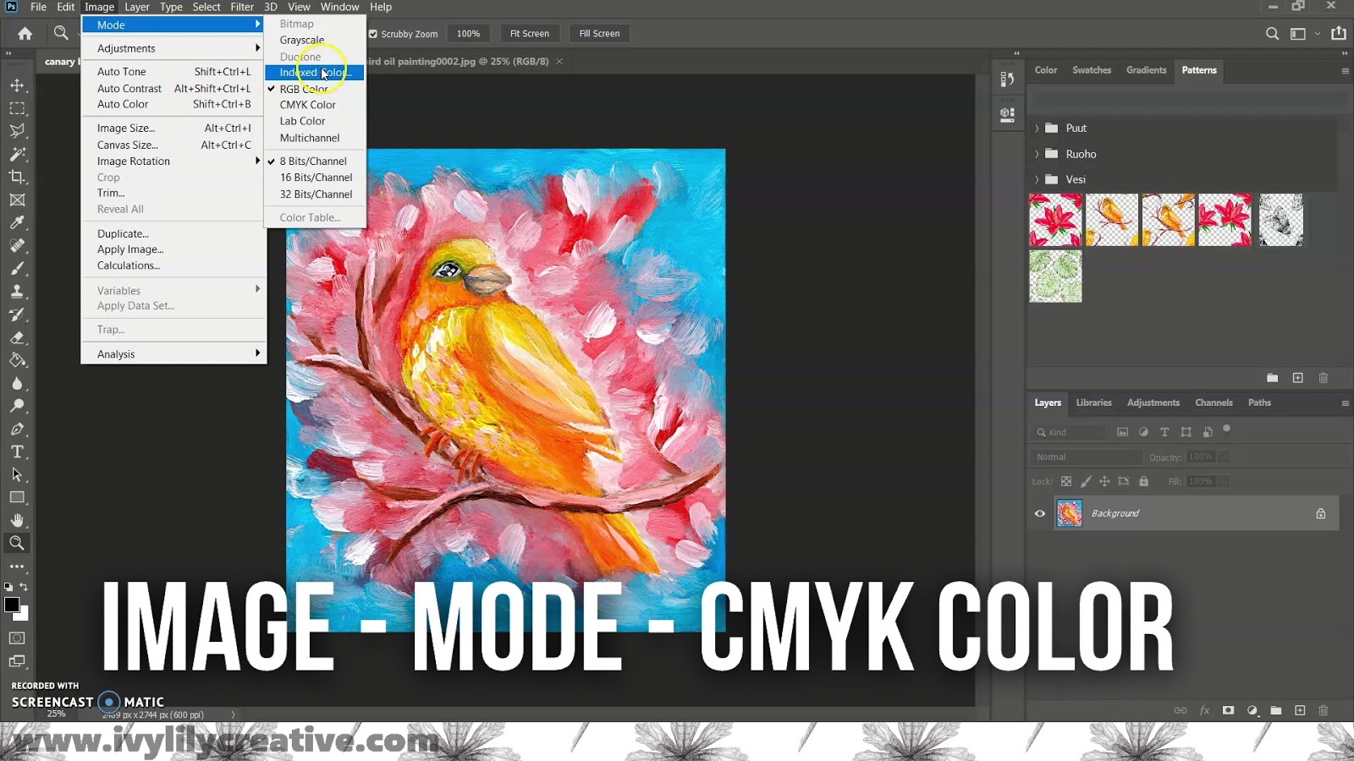
Task: Select the Magic Wand tool
Action: 17,154
